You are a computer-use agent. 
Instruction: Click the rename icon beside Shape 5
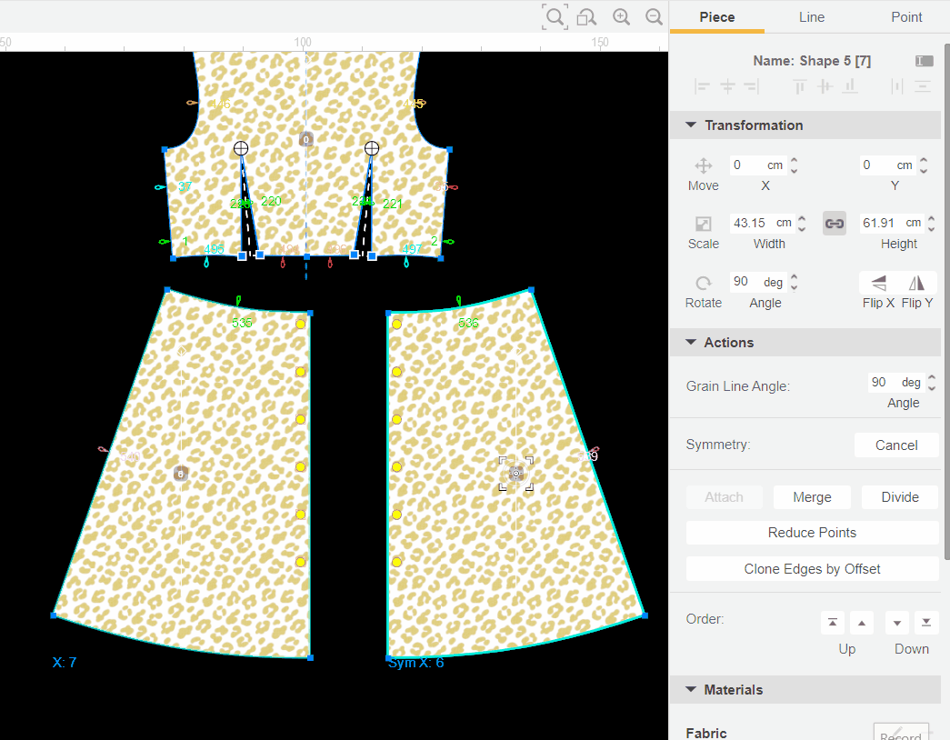pos(924,61)
